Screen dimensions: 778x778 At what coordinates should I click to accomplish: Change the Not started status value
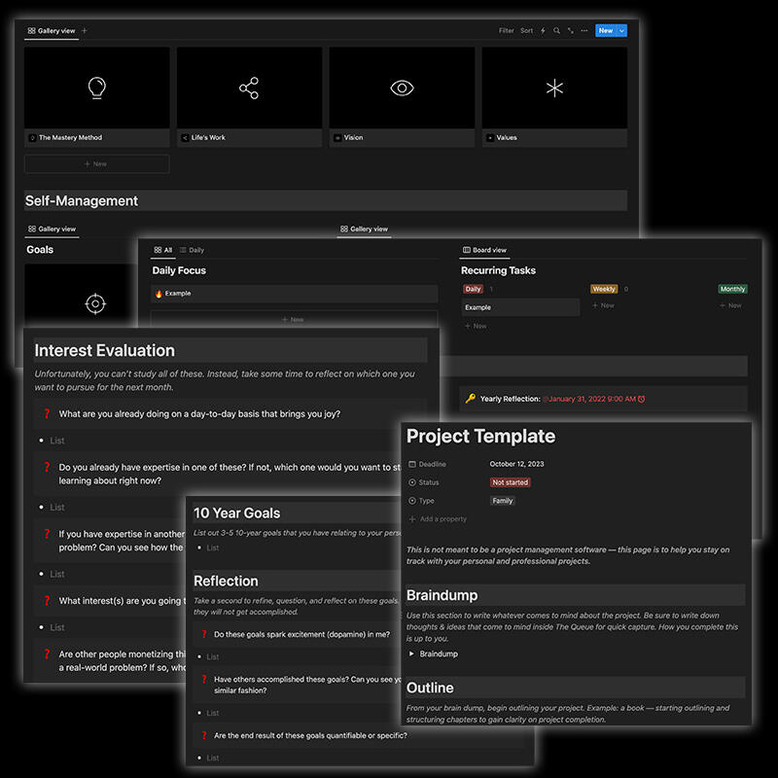[511, 482]
